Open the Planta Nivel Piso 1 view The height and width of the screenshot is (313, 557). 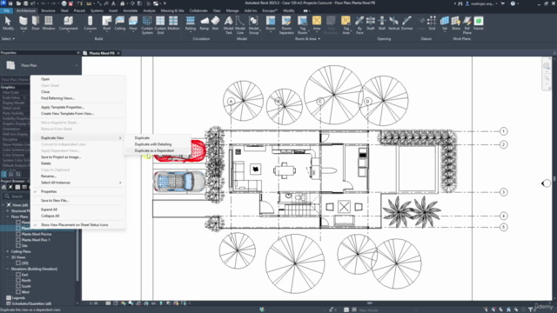point(36,240)
